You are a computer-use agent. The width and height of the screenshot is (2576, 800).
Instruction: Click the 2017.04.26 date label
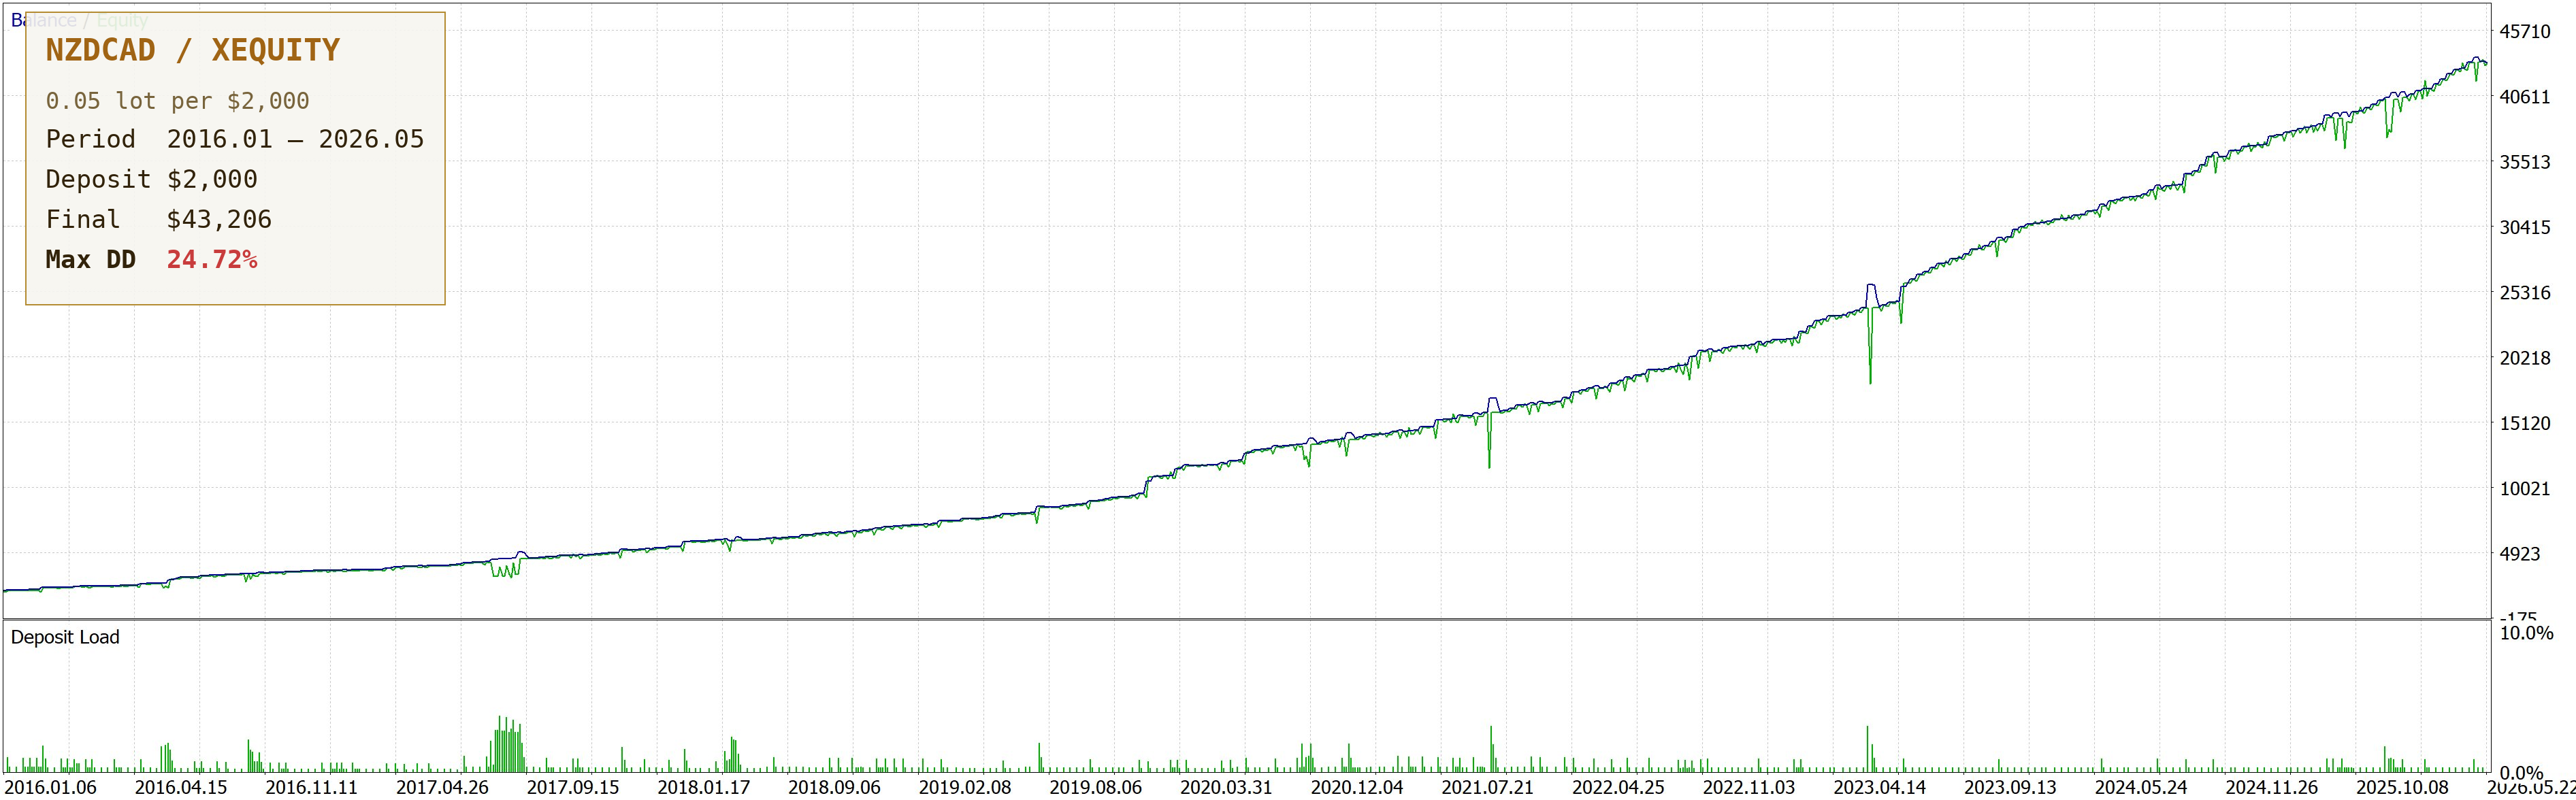tap(442, 787)
